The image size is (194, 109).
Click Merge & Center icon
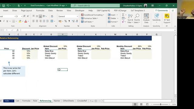click(52, 21)
